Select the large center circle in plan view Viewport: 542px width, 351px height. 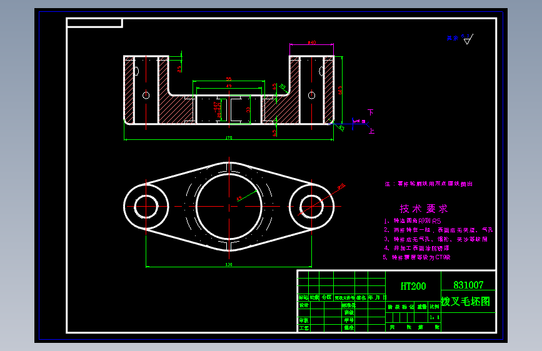click(x=229, y=207)
